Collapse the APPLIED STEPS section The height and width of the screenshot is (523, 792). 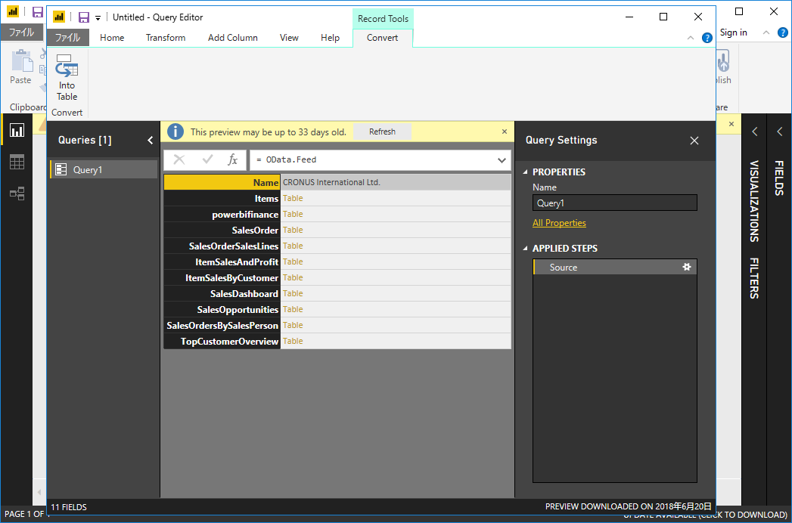pyautogui.click(x=525, y=249)
